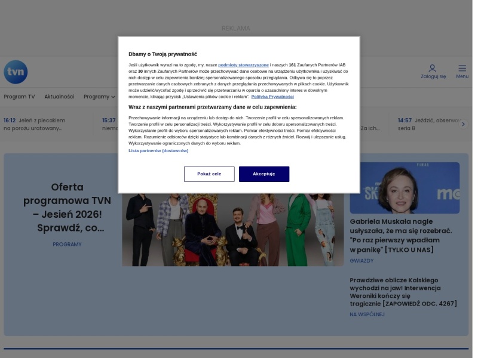Click the GWIAZDY category label
Image resolution: width=478 pixels, height=358 pixels.
pyautogui.click(x=361, y=261)
